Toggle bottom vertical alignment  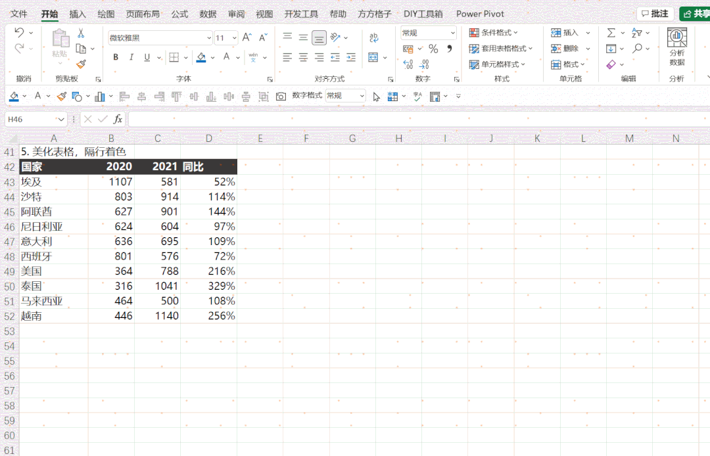point(319,37)
